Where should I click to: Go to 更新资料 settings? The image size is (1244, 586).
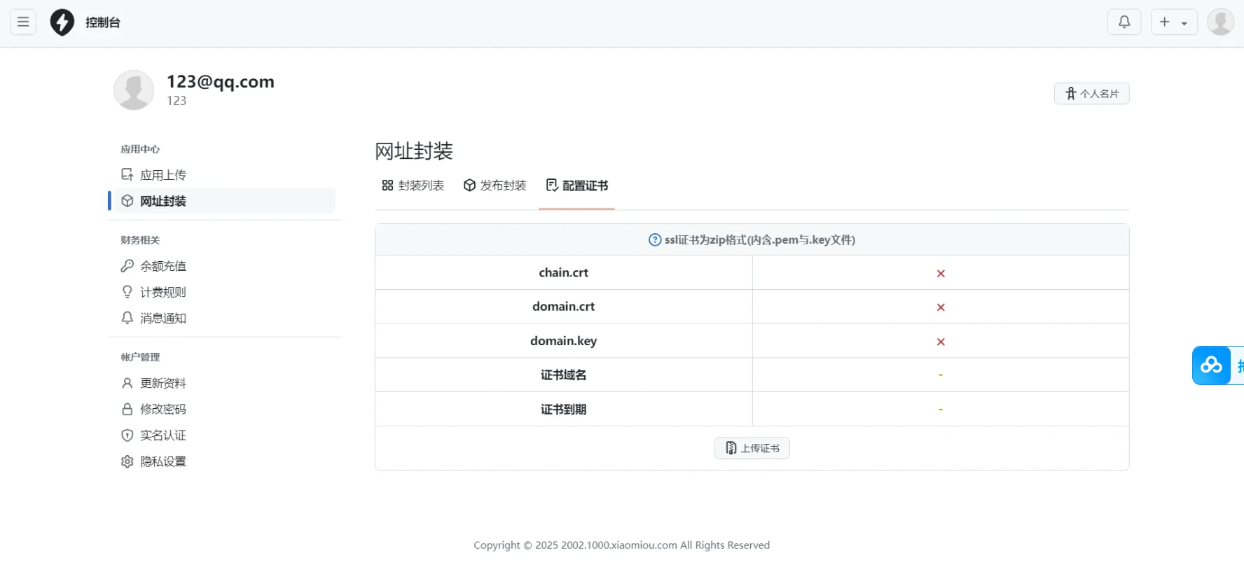click(163, 383)
